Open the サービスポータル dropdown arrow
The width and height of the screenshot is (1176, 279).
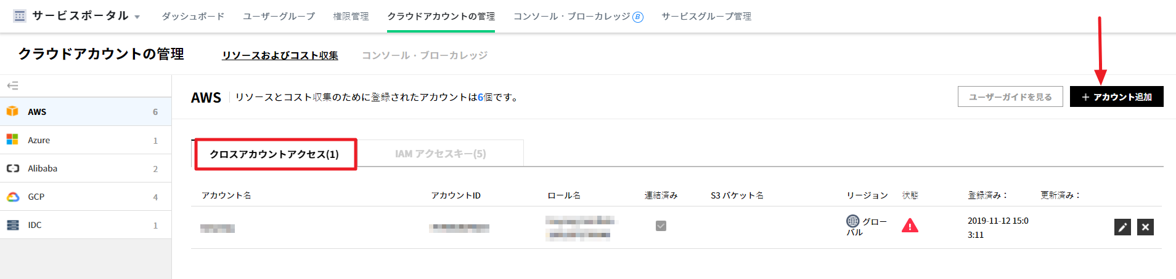(137, 17)
